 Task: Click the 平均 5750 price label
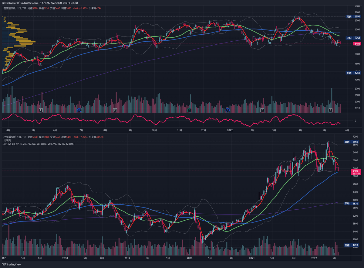pos(353,38)
